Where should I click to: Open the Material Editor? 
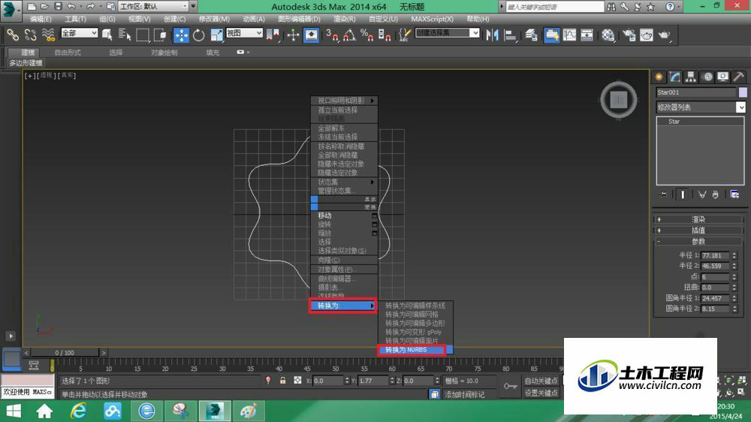(x=608, y=35)
